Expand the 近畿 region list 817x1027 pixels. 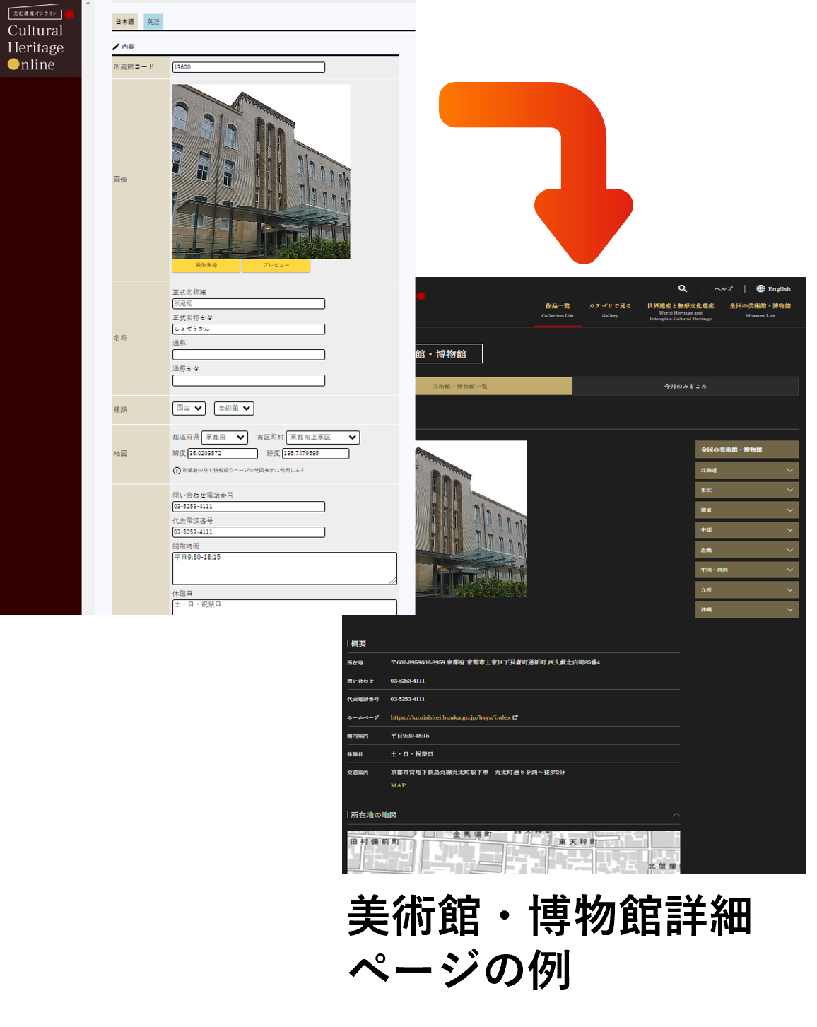789,550
